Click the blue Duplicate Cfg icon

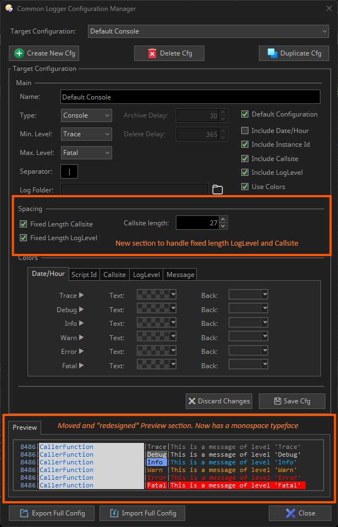coord(272,53)
